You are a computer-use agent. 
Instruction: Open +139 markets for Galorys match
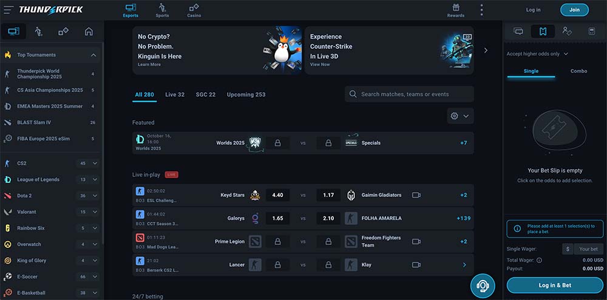(x=464, y=218)
